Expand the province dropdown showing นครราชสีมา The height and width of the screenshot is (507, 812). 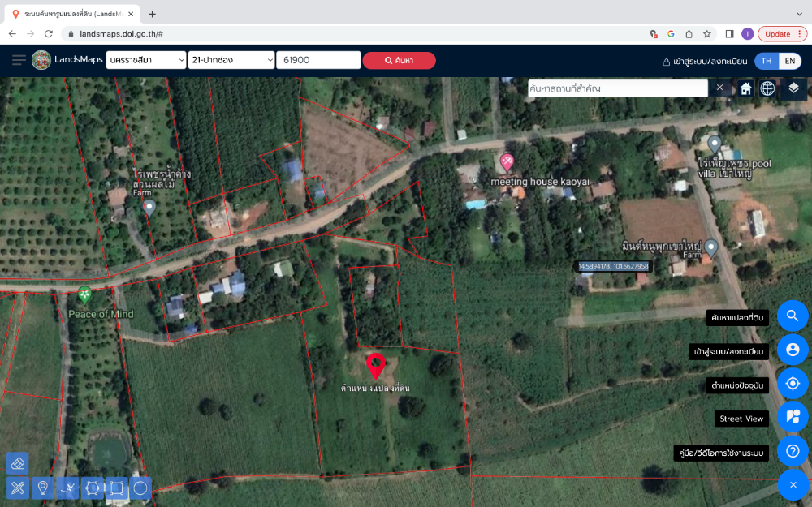[146, 60]
